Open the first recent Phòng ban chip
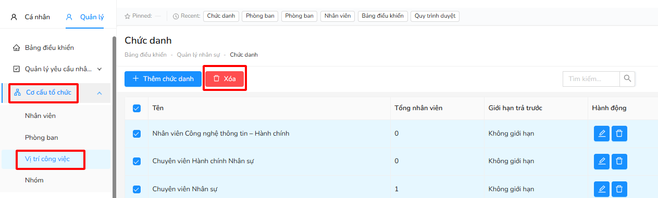Image resolution: width=658 pixels, height=198 pixels. click(x=260, y=16)
